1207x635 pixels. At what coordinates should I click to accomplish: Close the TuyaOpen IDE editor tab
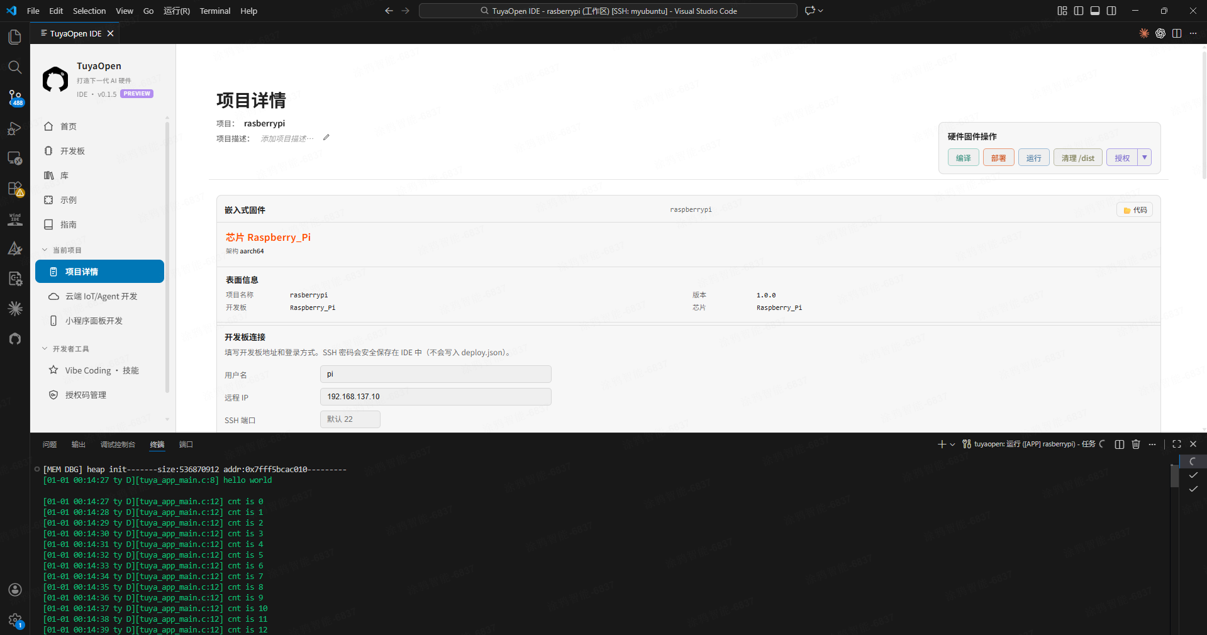[x=111, y=33]
